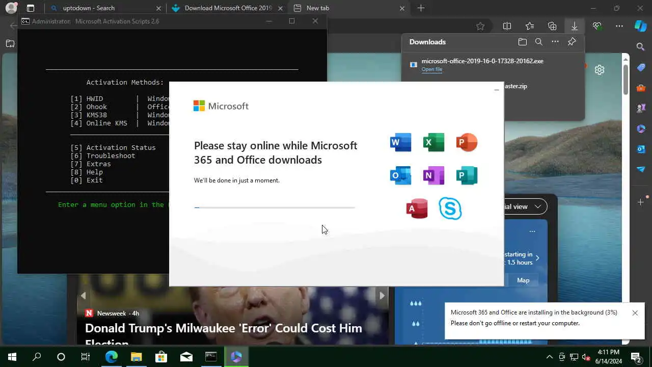Image resolution: width=652 pixels, height=367 pixels.
Task: Open the downloads folder from Downloads panel
Action: coord(522,42)
